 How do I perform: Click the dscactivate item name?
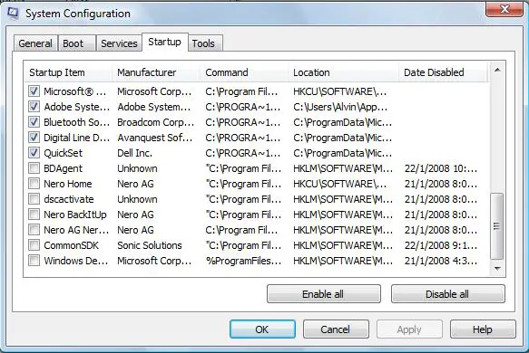tap(69, 199)
